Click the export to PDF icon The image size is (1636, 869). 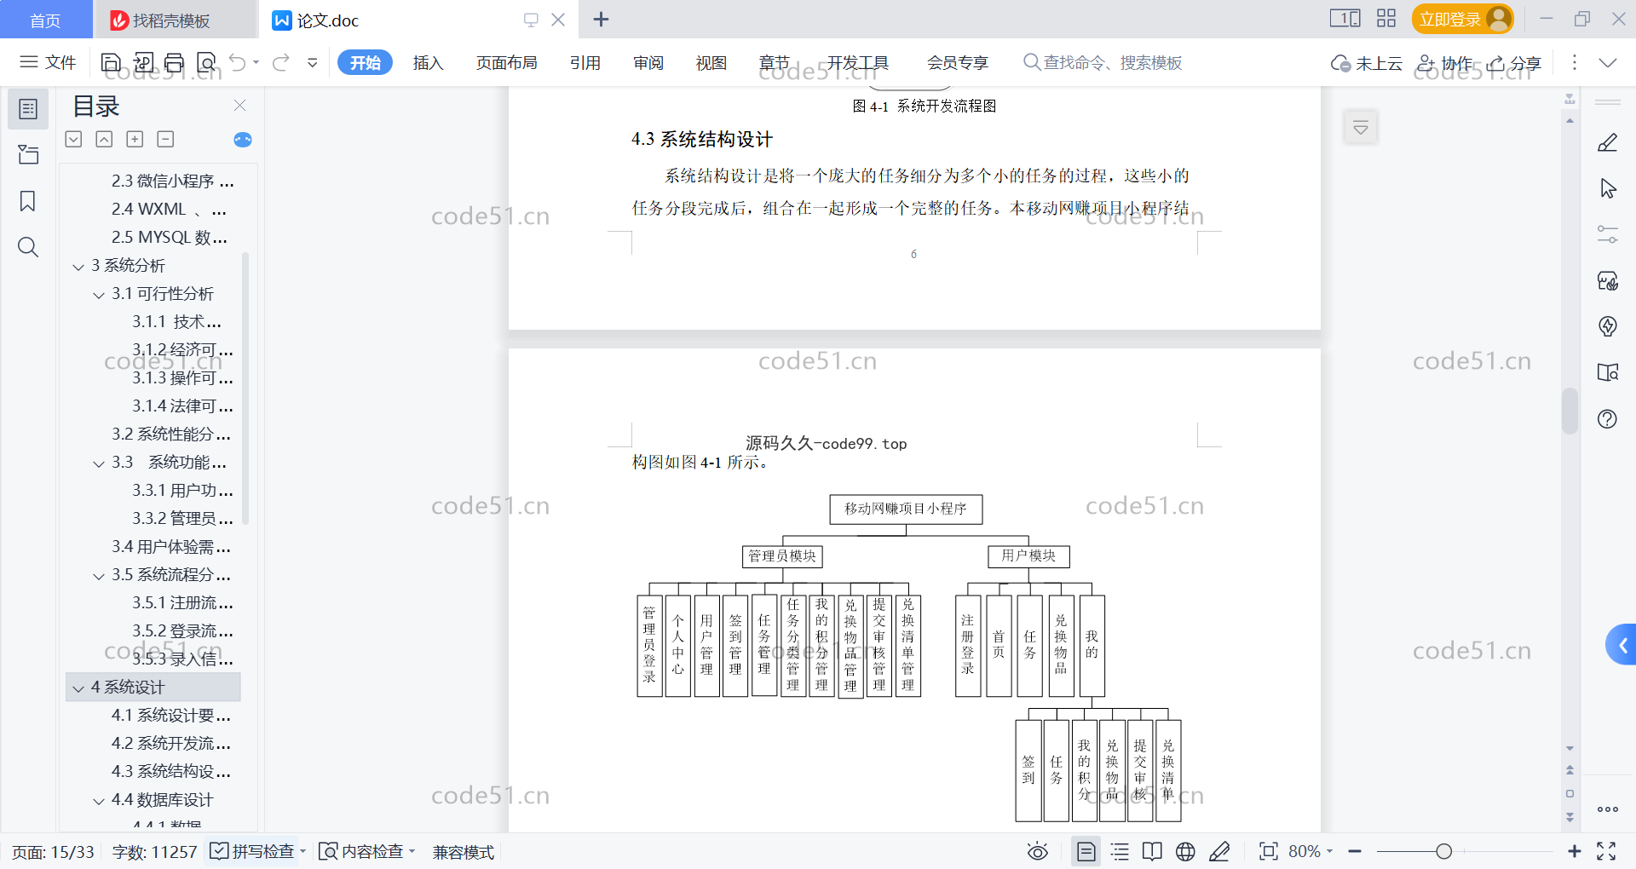coord(143,62)
